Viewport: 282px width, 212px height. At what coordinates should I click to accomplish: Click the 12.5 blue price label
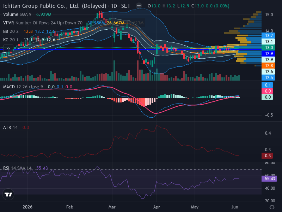[x=268, y=78]
